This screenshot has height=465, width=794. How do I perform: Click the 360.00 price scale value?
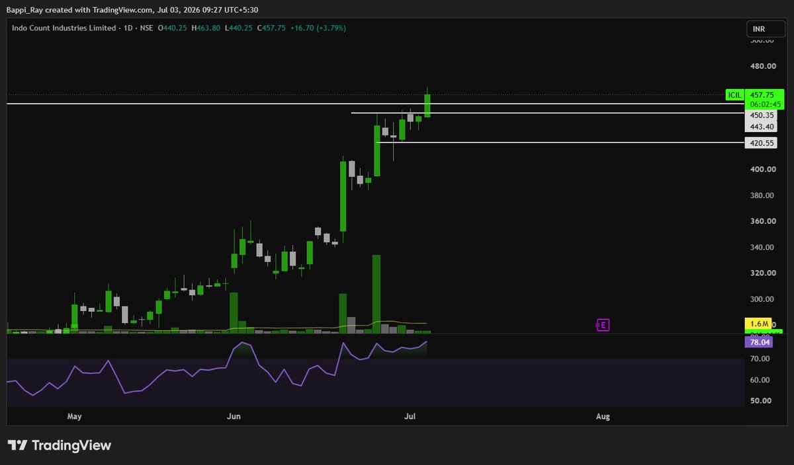click(762, 221)
